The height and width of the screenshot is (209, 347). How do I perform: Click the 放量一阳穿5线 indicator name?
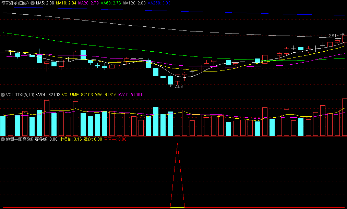20,139
